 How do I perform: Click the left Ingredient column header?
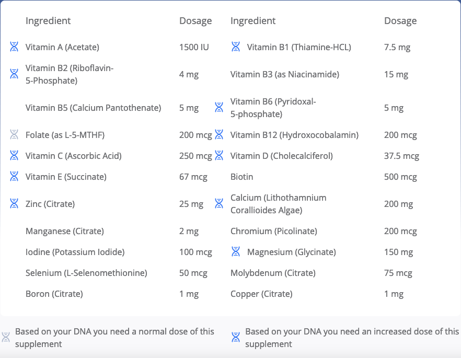click(x=48, y=21)
